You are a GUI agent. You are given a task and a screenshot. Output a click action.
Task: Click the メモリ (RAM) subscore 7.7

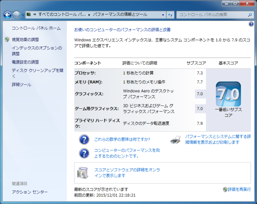coord(200,82)
